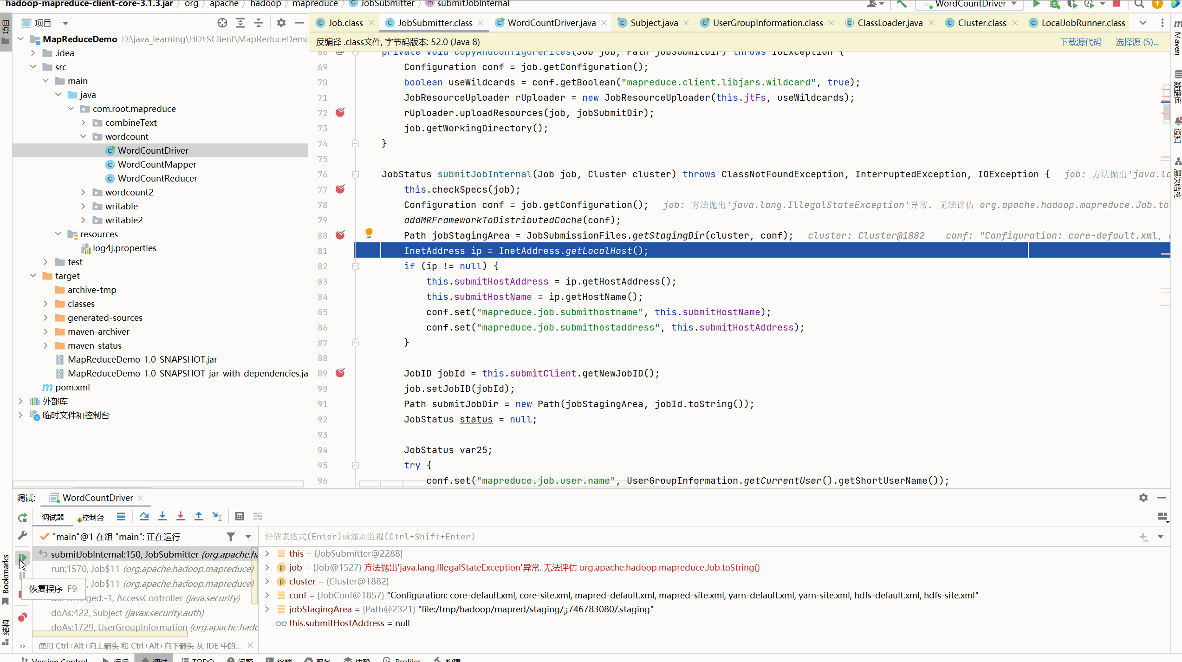Expand the 'job' variable in debug variables panel
The width and height of the screenshot is (1182, 662).
[x=268, y=567]
